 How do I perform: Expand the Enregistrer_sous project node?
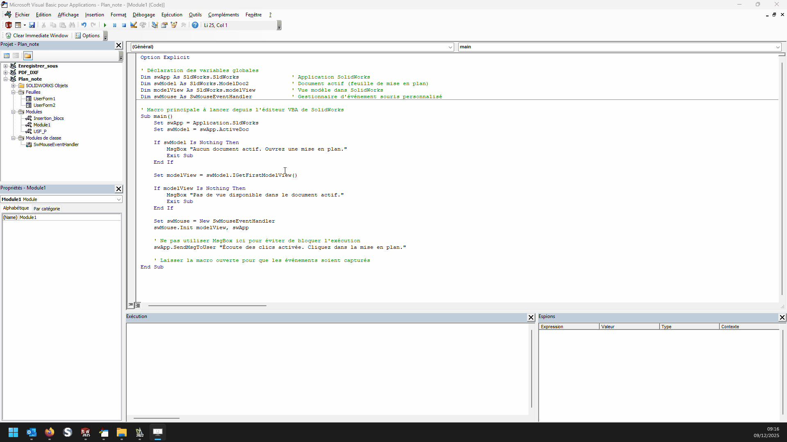point(6,66)
